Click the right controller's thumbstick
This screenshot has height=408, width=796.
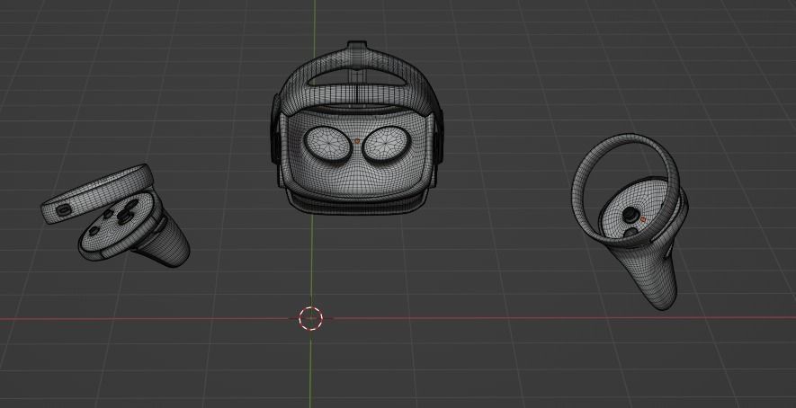pyautogui.click(x=631, y=214)
